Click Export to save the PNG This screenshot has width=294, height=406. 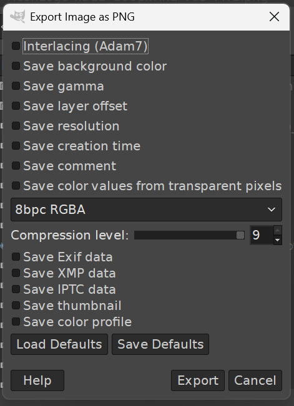point(198,380)
